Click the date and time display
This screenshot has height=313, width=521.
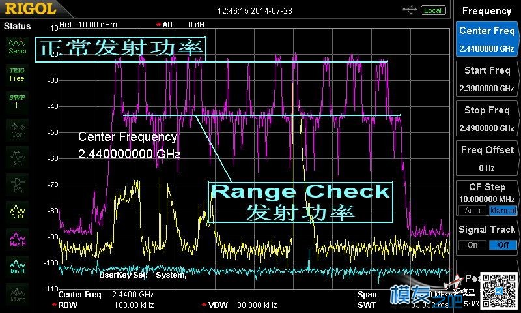click(255, 11)
